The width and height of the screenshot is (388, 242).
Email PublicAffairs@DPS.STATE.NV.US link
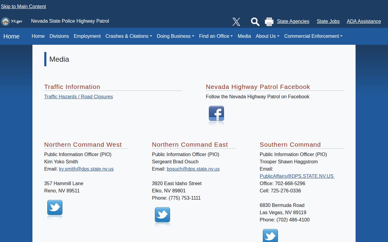pyautogui.click(x=297, y=176)
